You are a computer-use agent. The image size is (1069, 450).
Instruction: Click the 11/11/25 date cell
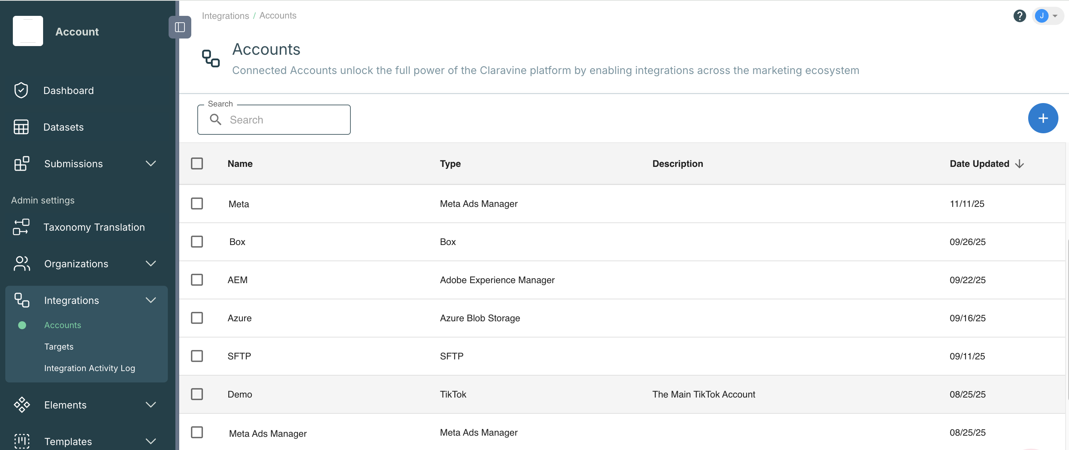[x=967, y=203]
